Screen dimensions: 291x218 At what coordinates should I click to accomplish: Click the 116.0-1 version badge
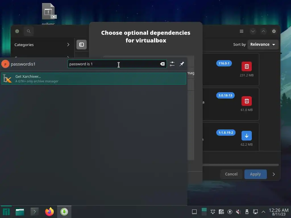[224, 63]
